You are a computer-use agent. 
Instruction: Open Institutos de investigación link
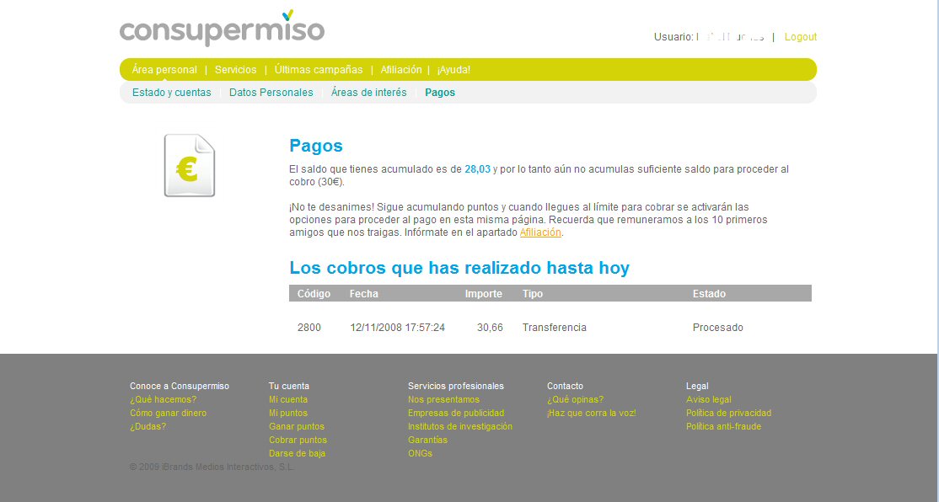(x=460, y=426)
